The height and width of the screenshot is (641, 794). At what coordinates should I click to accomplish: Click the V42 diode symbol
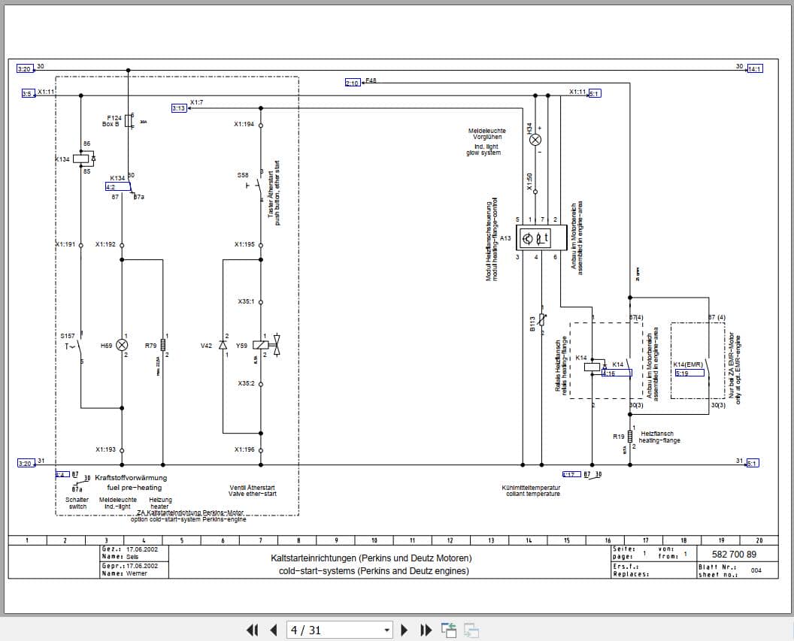click(x=223, y=345)
